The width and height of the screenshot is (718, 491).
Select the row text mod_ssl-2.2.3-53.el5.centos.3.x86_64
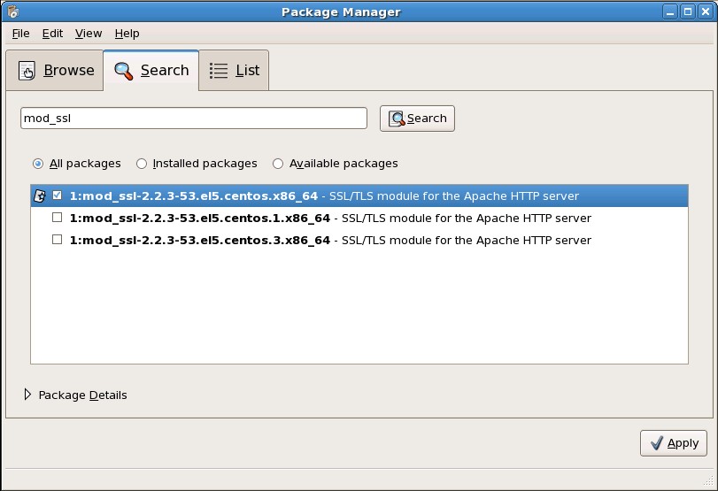(200, 240)
